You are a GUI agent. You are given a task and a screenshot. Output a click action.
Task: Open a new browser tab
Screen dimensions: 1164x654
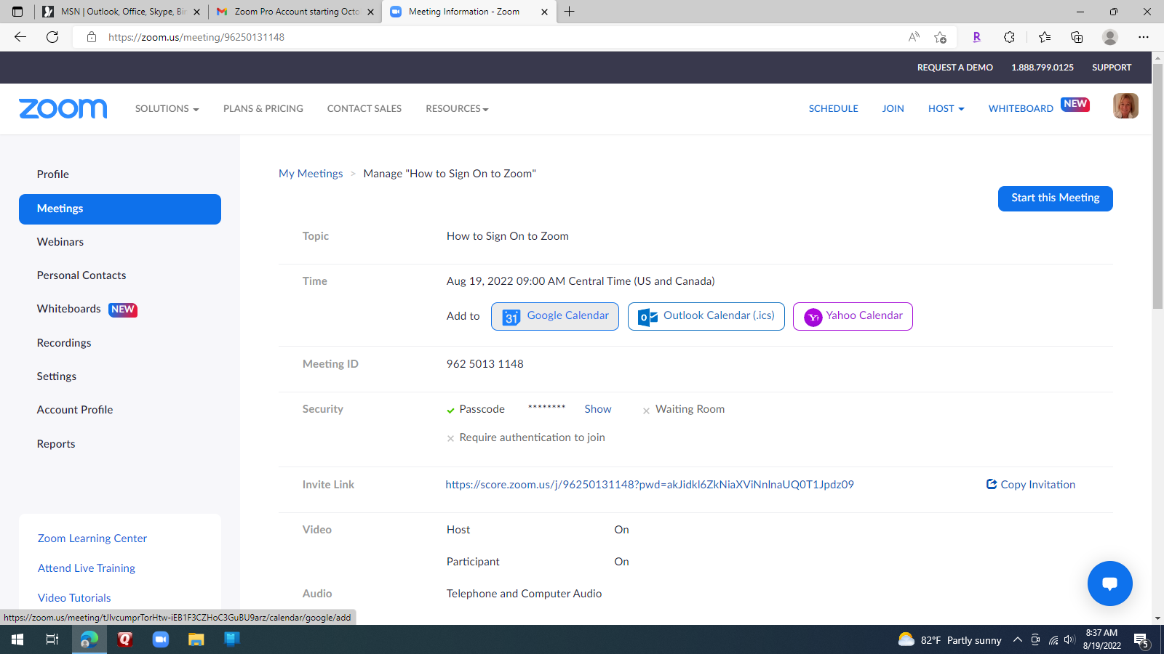(569, 12)
